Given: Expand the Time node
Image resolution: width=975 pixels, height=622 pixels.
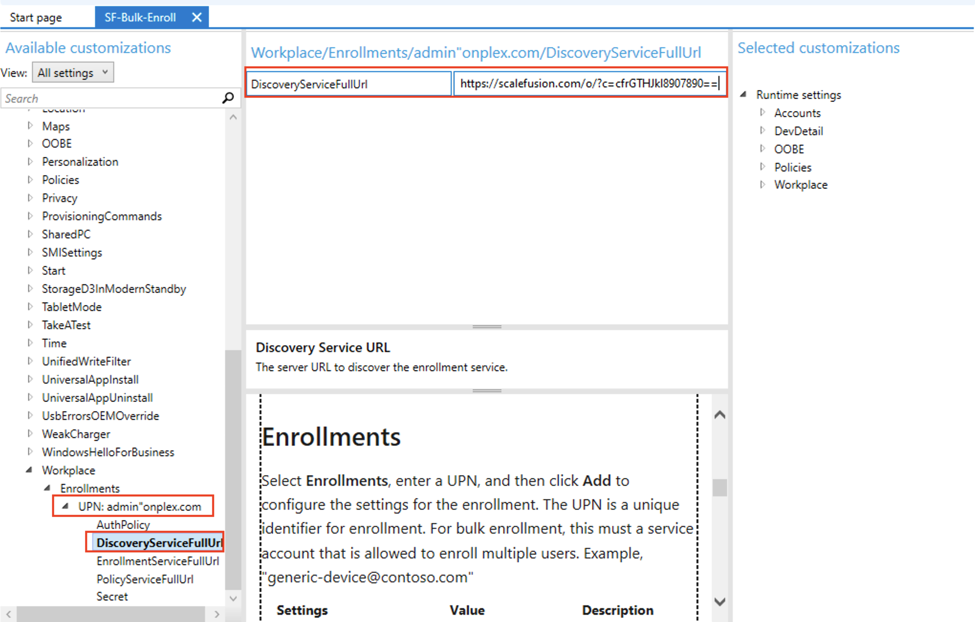Looking at the screenshot, I should coord(30,343).
